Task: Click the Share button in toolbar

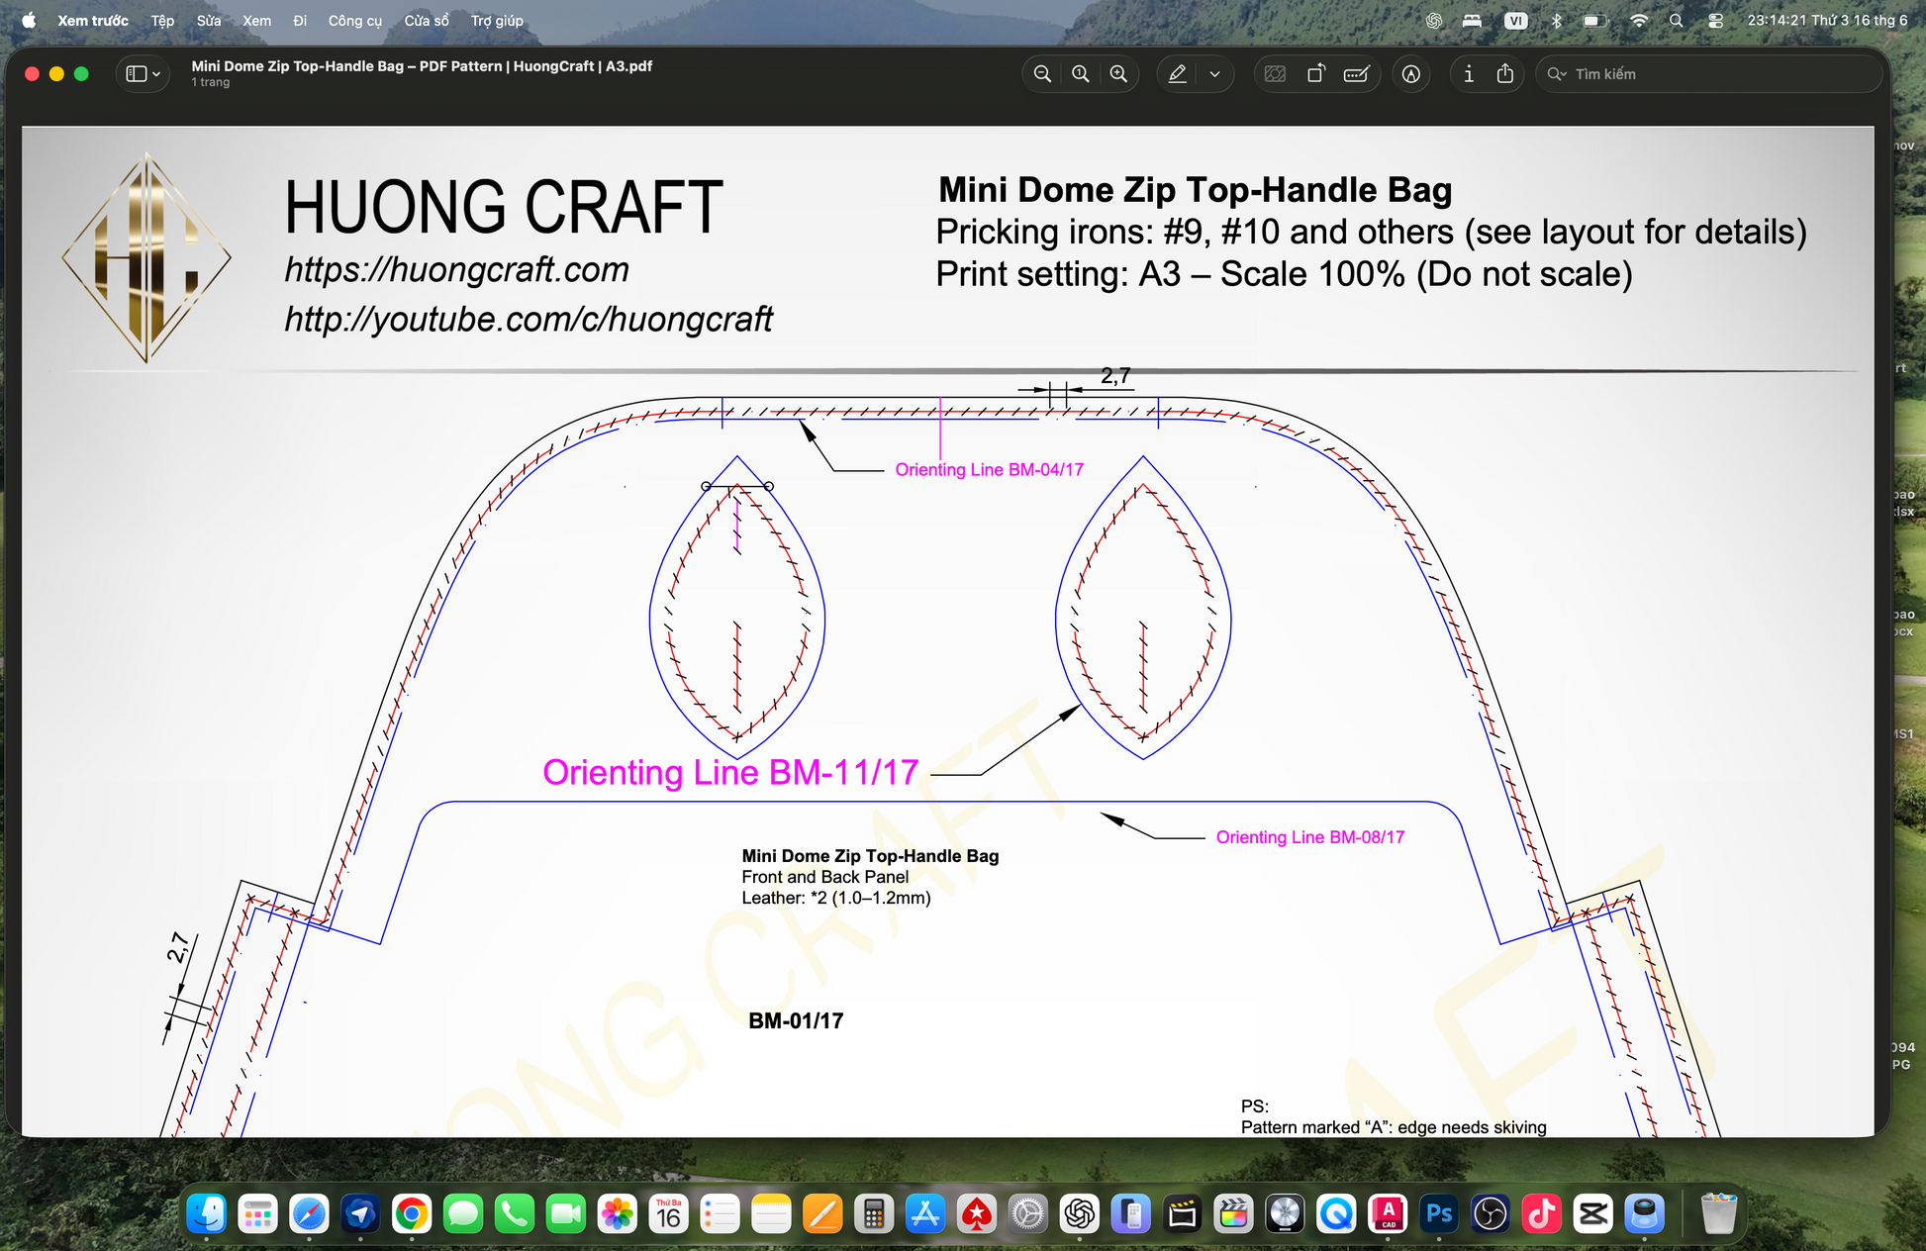Action: coord(1505,74)
